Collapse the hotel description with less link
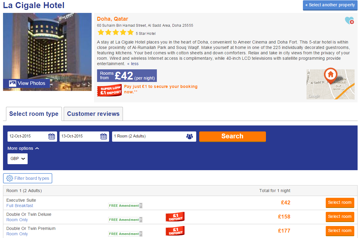 [x=133, y=64]
